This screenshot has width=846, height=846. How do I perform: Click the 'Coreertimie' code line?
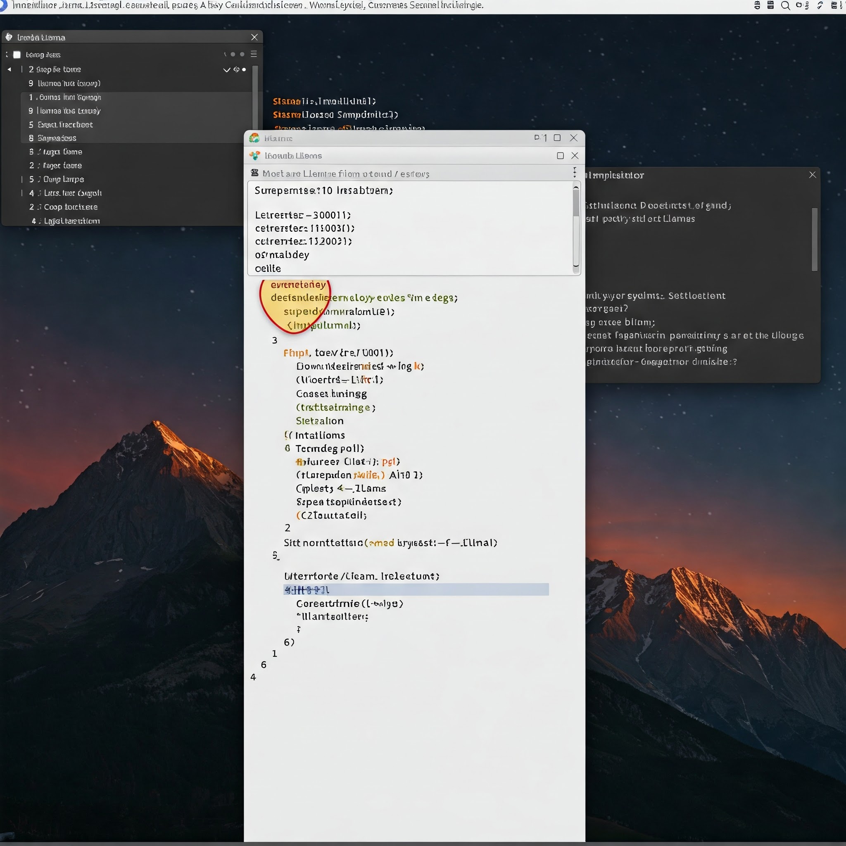click(x=349, y=604)
